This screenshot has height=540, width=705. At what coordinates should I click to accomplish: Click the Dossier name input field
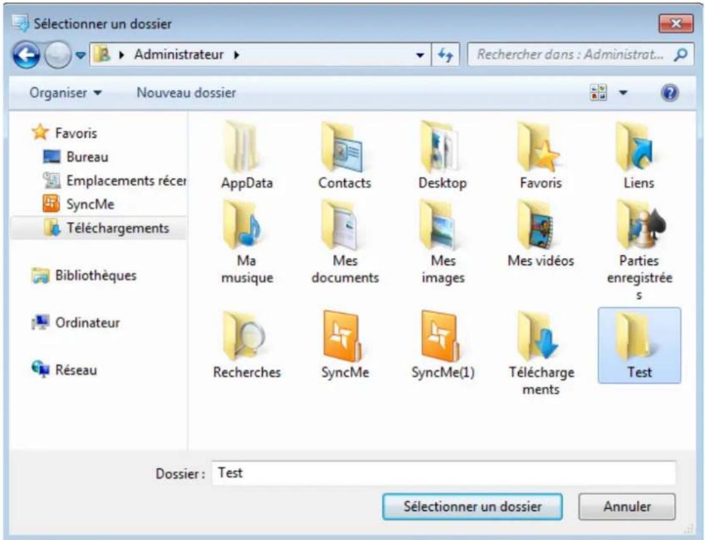443,473
